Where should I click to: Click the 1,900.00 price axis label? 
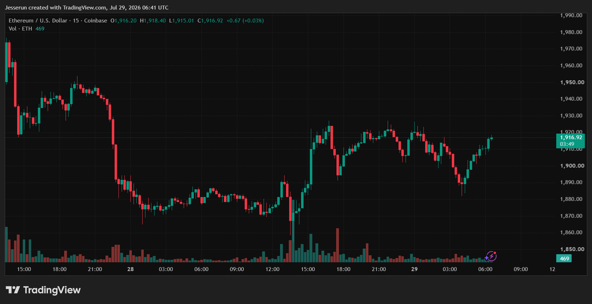coord(572,166)
